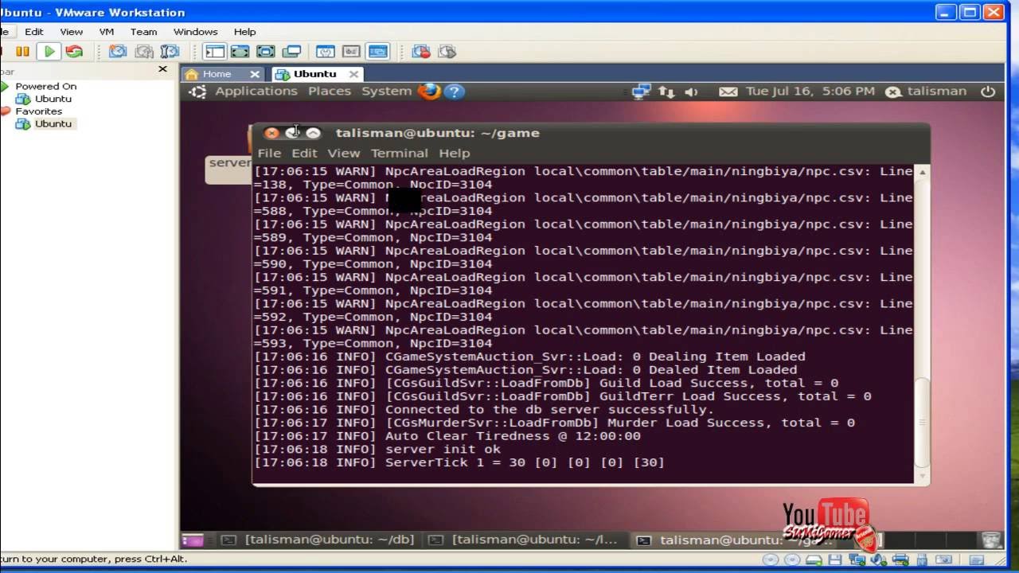Show the summary view toolbar icon
1019x573 pixels.
pos(326,52)
